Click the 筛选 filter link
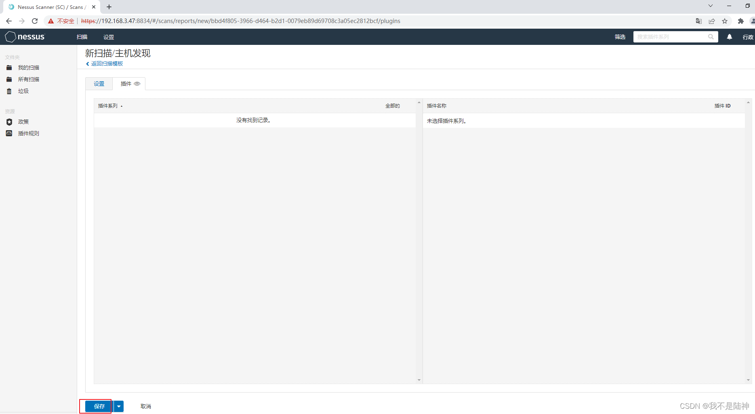The height and width of the screenshot is (414, 755). (x=620, y=37)
